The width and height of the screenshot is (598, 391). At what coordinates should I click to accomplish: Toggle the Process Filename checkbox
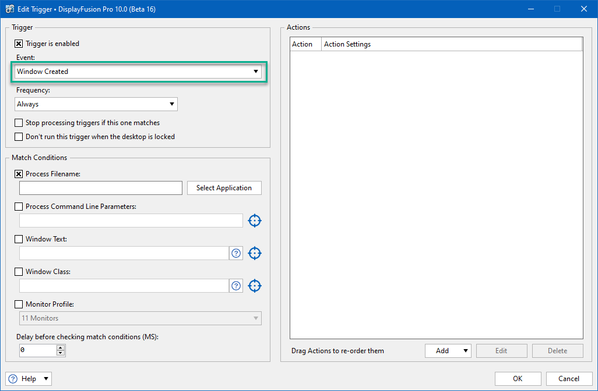click(x=19, y=174)
